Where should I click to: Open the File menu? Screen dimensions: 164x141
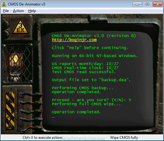6,11
